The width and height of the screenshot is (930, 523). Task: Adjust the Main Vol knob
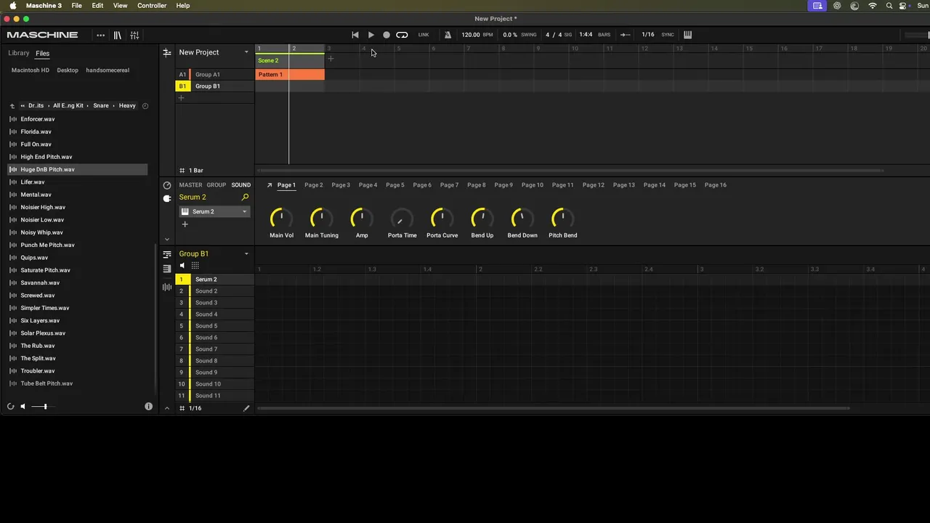(x=281, y=217)
